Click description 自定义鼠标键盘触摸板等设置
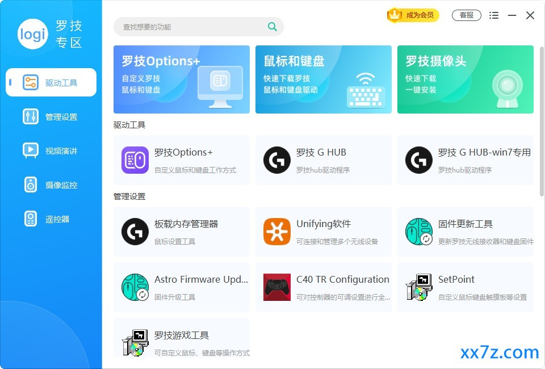545x369 pixels. tap(483, 297)
